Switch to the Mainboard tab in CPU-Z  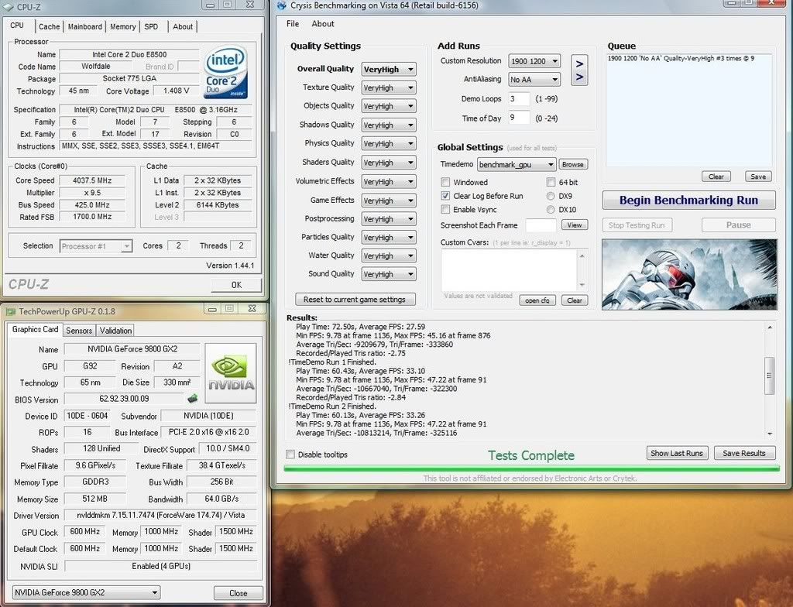coord(85,26)
